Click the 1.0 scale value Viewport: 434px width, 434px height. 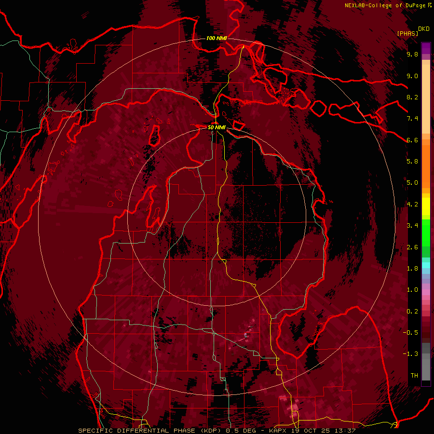click(412, 290)
